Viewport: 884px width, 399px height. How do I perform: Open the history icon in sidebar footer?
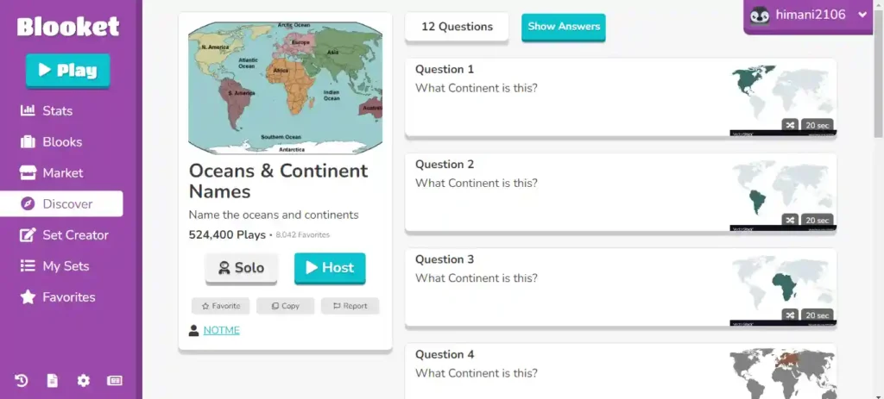click(x=22, y=381)
